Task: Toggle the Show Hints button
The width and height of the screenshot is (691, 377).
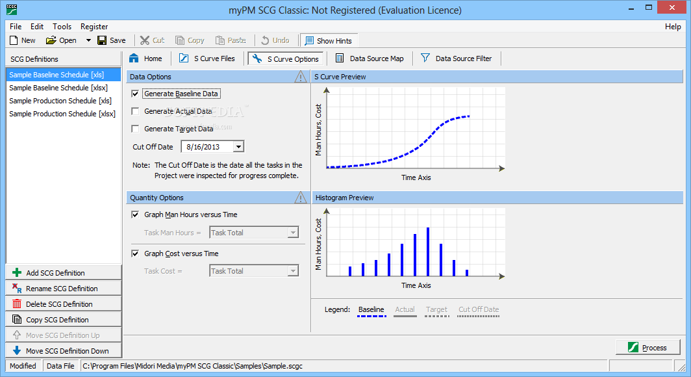Action: coord(329,40)
